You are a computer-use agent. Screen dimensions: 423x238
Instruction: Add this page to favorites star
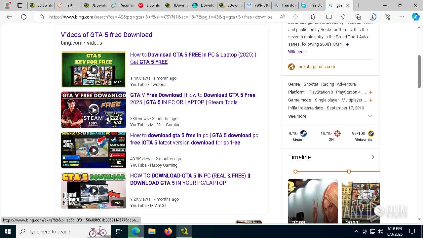pyautogui.click(x=295, y=17)
